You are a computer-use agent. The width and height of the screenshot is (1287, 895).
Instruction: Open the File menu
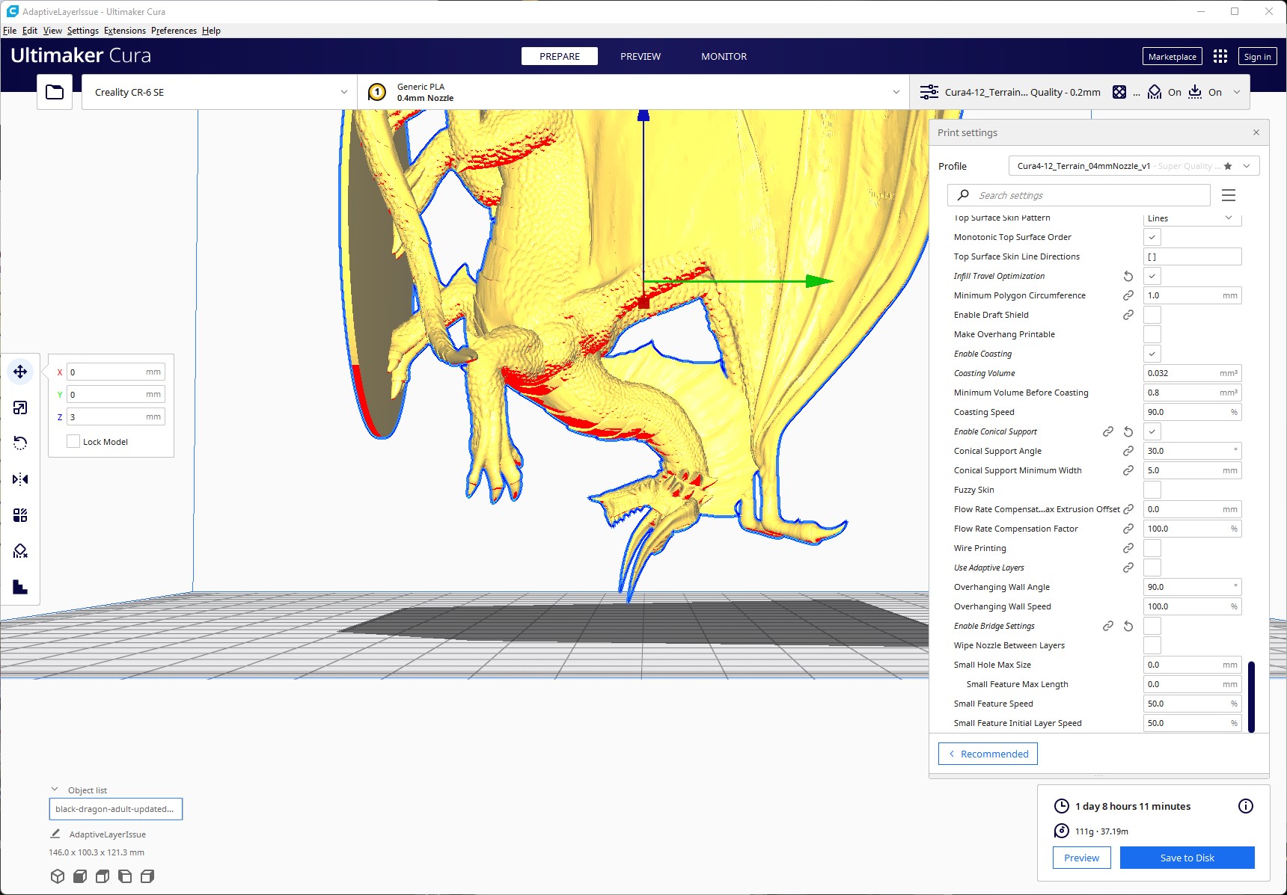tap(10, 31)
